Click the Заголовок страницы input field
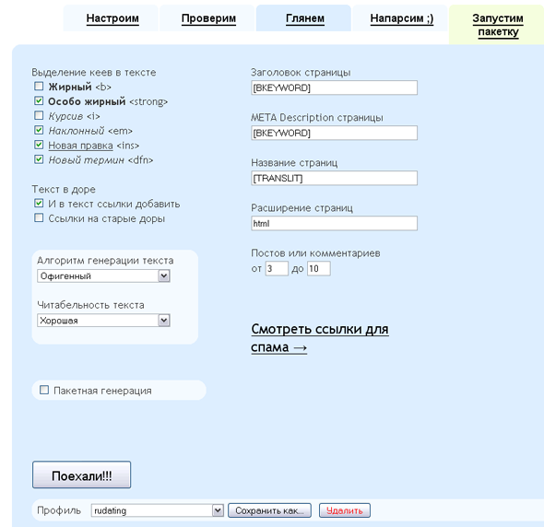The width and height of the screenshot is (544, 527). click(x=334, y=88)
